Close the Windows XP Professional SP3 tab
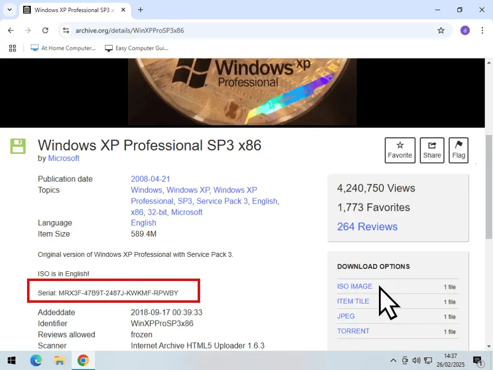The image size is (493, 370). tap(123, 10)
